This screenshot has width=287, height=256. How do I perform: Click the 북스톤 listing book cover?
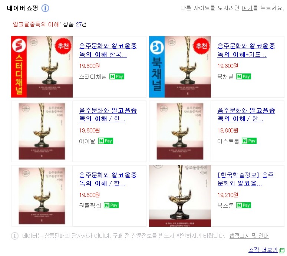(x=180, y=196)
